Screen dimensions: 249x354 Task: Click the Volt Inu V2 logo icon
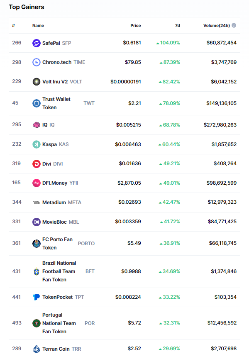[37, 81]
